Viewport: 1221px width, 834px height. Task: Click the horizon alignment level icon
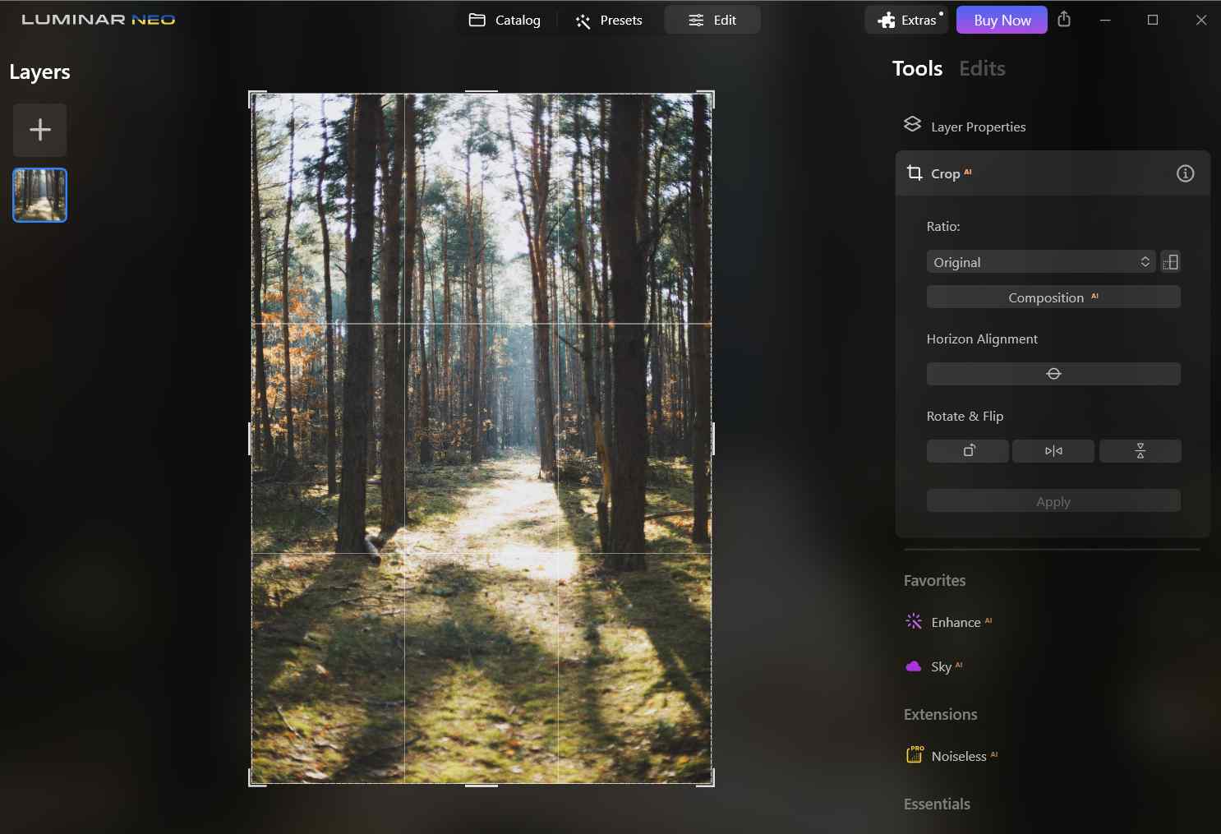1053,374
